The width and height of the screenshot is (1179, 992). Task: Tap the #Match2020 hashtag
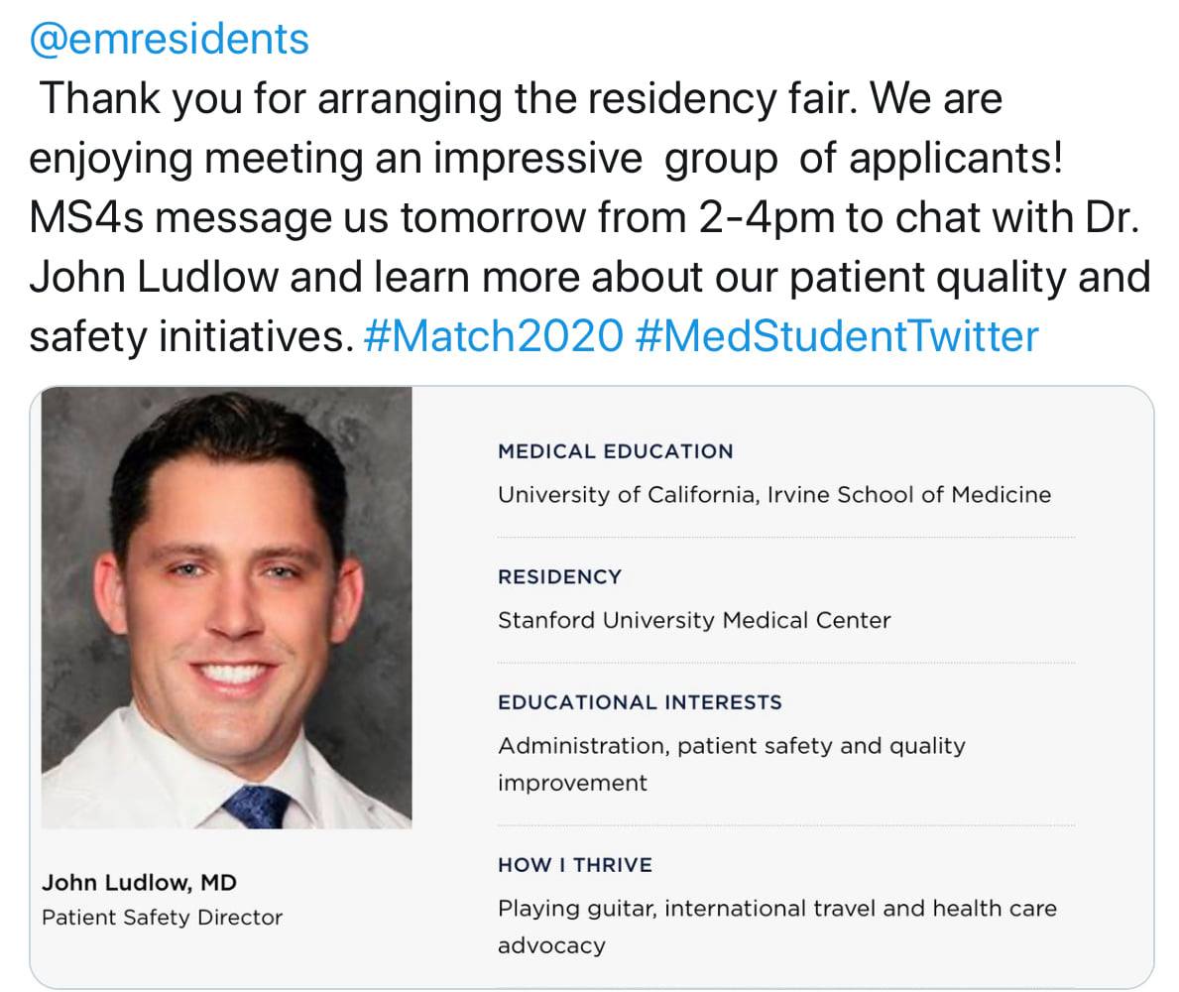(493, 335)
